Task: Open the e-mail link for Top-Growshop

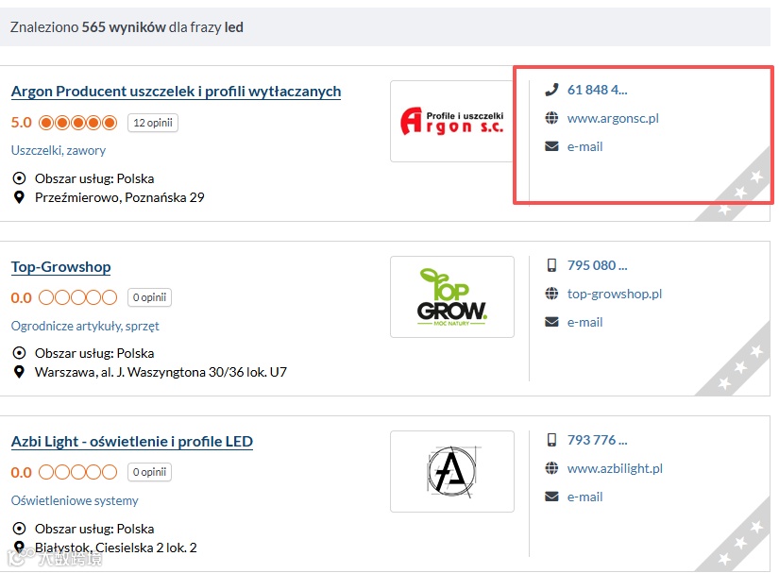Action: (x=584, y=322)
